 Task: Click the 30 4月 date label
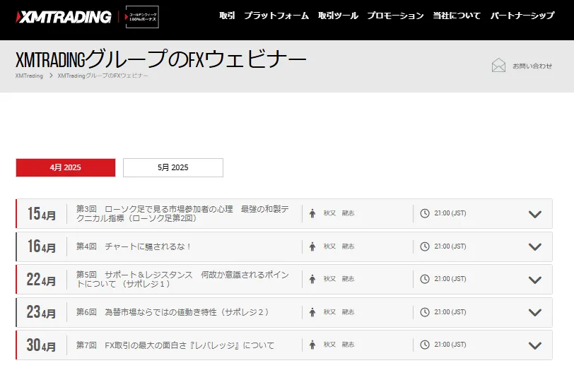[41, 345]
